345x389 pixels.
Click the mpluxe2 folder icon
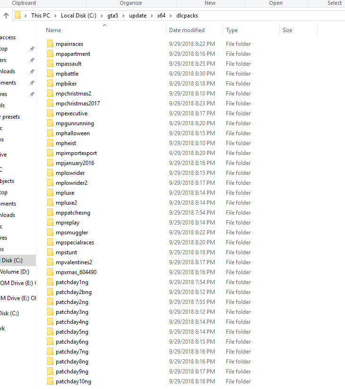[x=50, y=202]
